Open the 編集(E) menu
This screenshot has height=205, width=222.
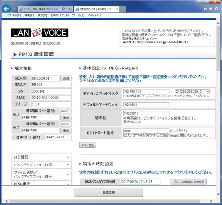point(29,15)
